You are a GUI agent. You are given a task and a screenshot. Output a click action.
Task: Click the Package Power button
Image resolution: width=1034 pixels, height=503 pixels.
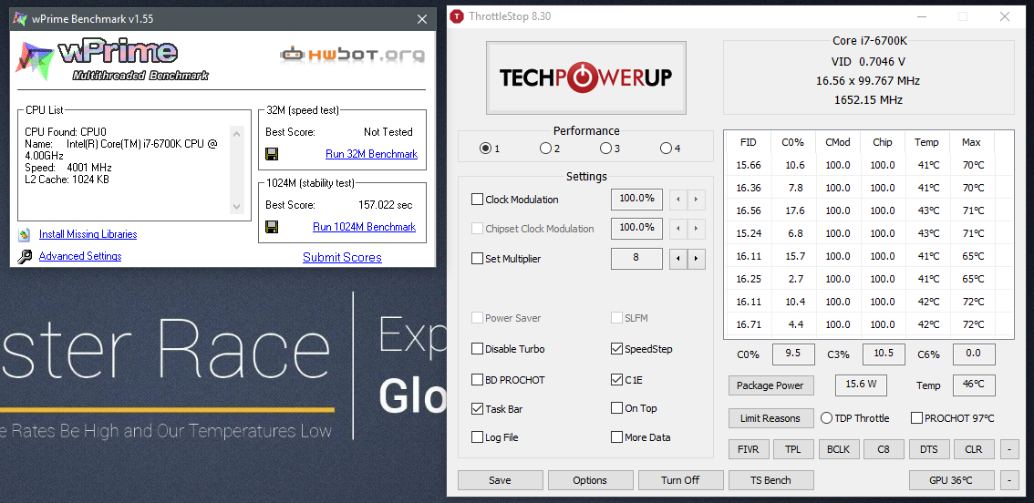(x=770, y=385)
